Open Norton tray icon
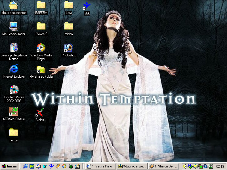The image size is (227, 170). pyautogui.click(x=190, y=166)
